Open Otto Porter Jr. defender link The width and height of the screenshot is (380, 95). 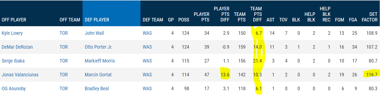99,47
